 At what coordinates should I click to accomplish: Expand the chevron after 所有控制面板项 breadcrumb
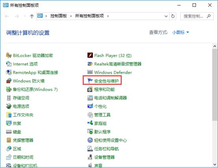point(108,16)
